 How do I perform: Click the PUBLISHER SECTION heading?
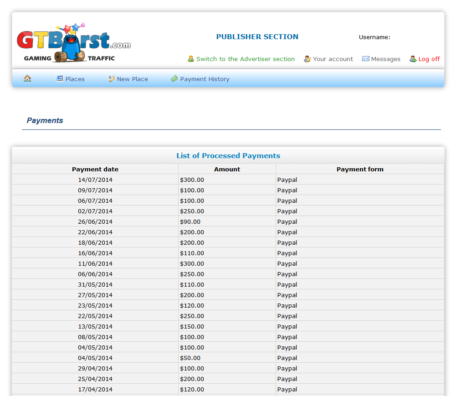(257, 37)
